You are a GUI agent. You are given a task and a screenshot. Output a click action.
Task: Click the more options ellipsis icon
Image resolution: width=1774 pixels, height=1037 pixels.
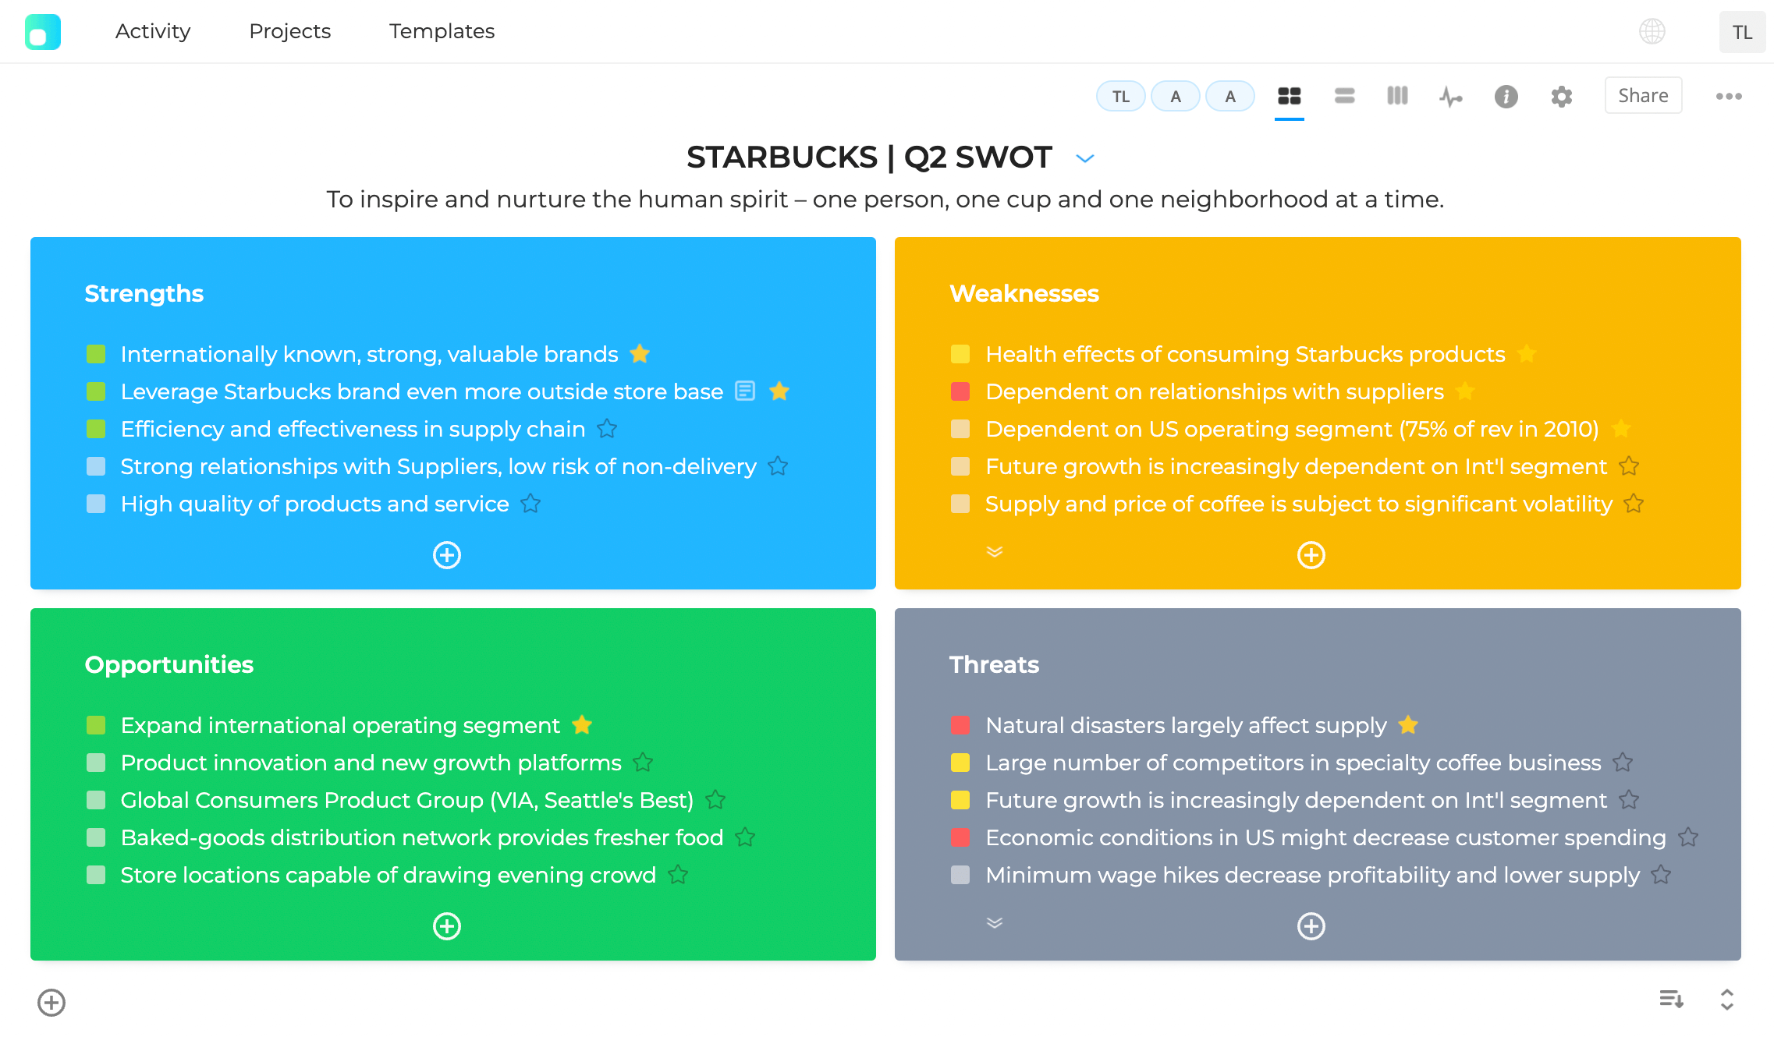(x=1728, y=97)
